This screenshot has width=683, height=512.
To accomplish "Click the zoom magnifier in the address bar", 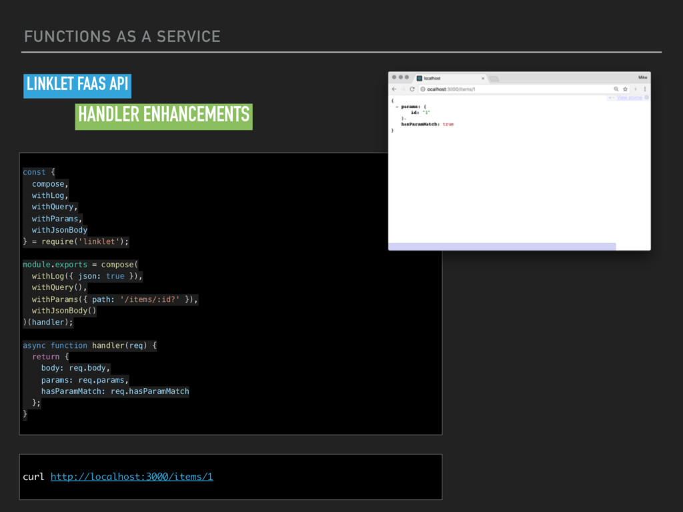I will click(x=616, y=89).
